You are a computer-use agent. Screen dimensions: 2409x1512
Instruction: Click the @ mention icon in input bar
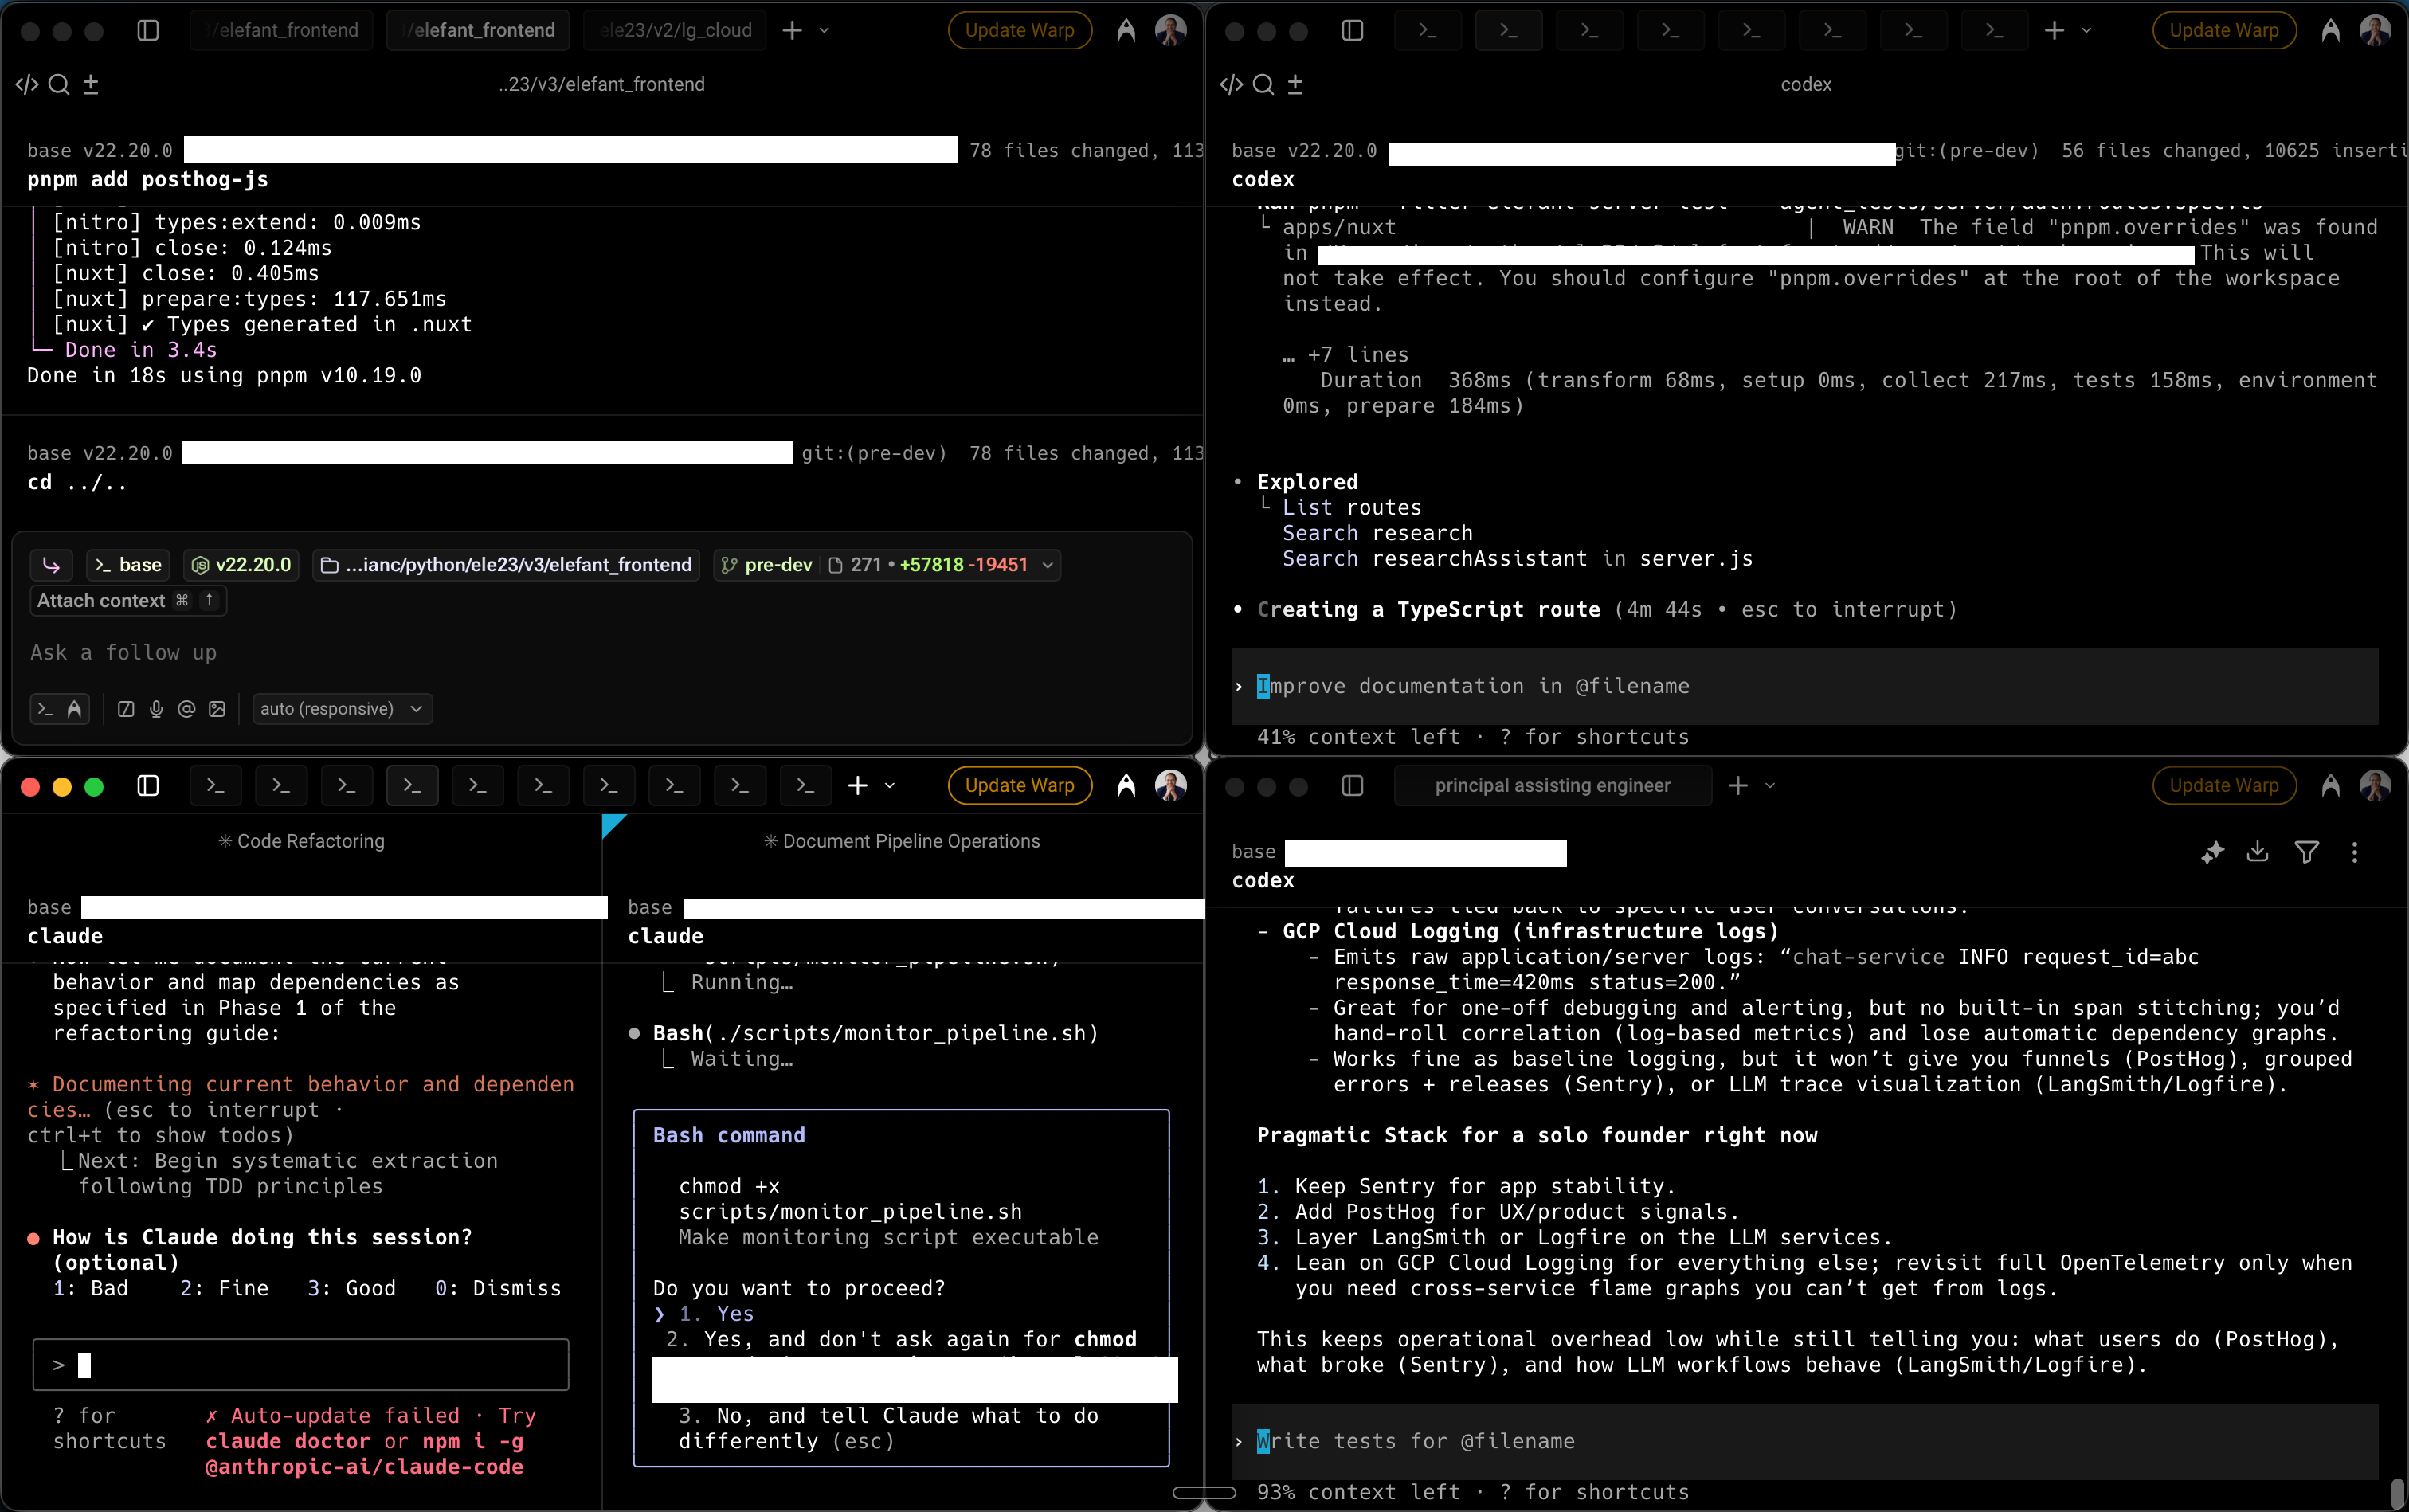tap(186, 709)
